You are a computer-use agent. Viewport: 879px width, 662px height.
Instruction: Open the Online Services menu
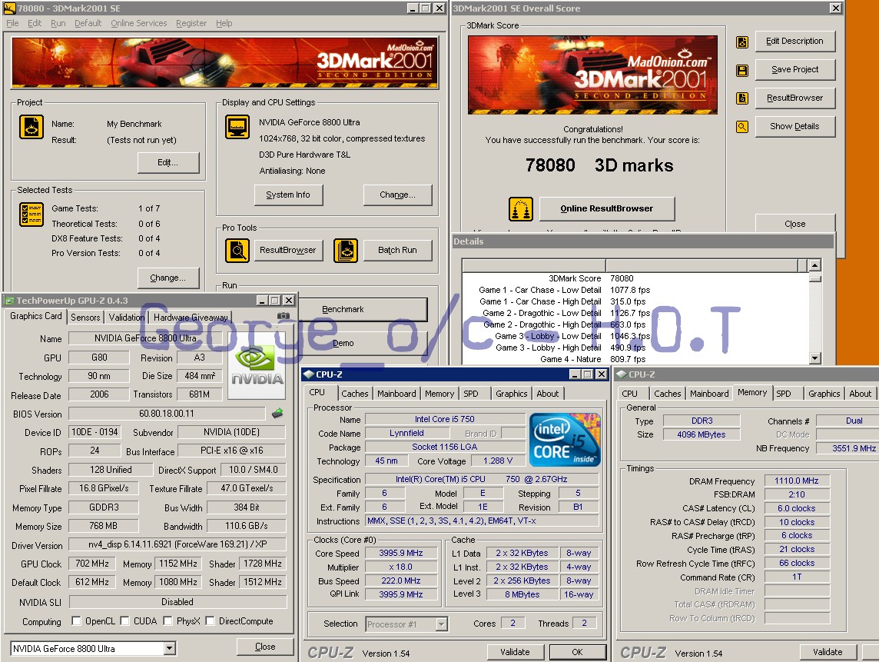click(x=139, y=23)
